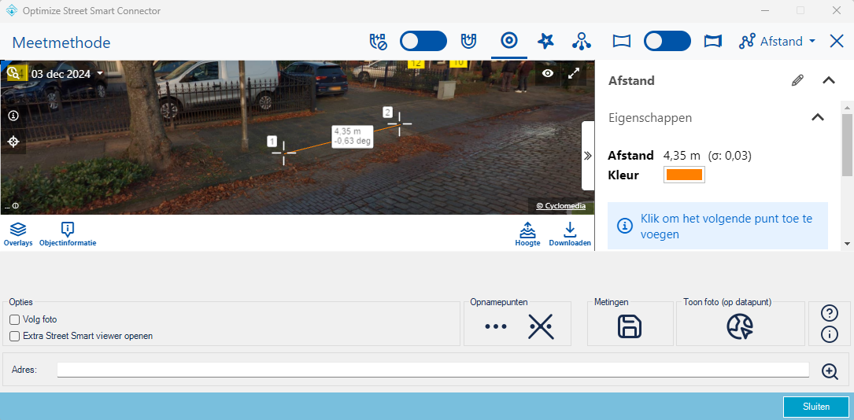Viewport: 854px width, 420px height.
Task: Collapse the Afstand section chevron
Action: (x=828, y=80)
